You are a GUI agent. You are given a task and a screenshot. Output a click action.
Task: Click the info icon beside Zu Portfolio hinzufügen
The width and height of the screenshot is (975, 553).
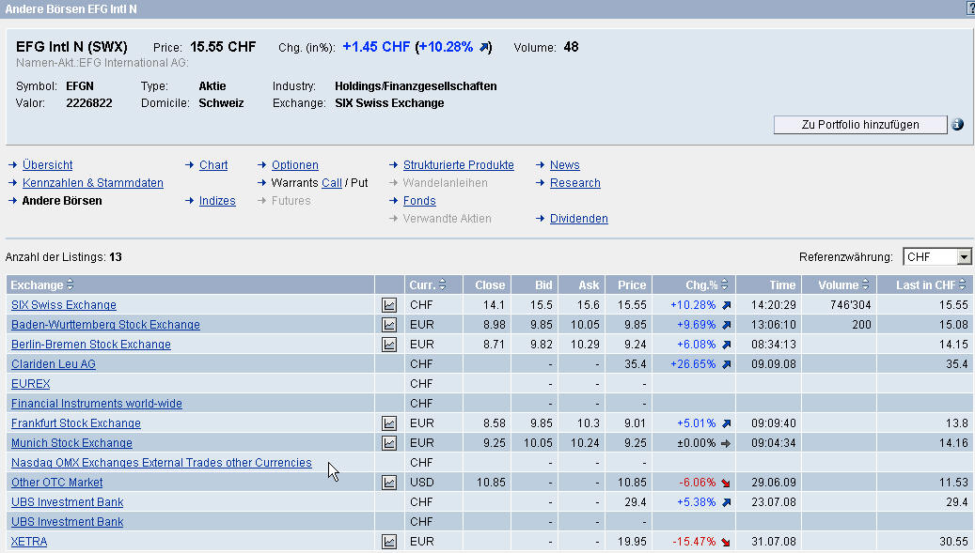pos(957,124)
